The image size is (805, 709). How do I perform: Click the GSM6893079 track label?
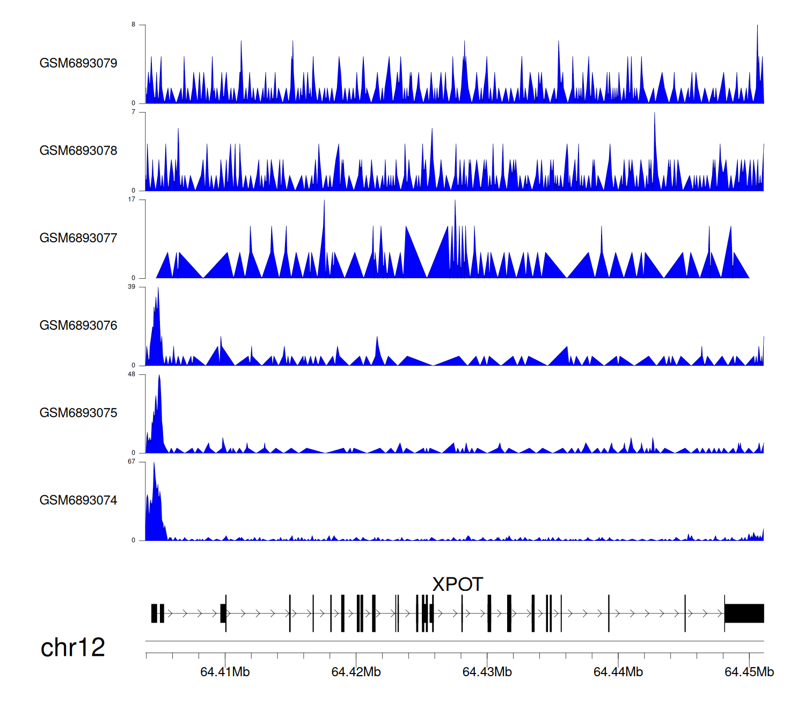click(78, 63)
